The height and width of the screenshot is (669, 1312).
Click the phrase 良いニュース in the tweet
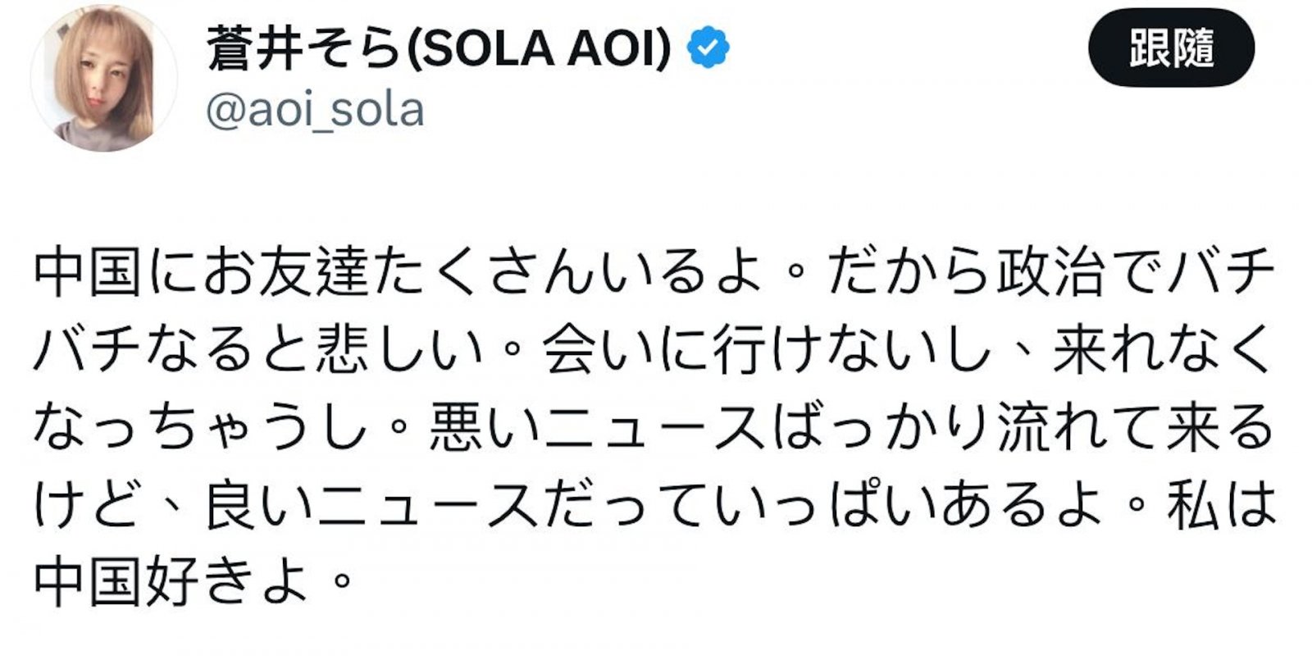point(371,504)
